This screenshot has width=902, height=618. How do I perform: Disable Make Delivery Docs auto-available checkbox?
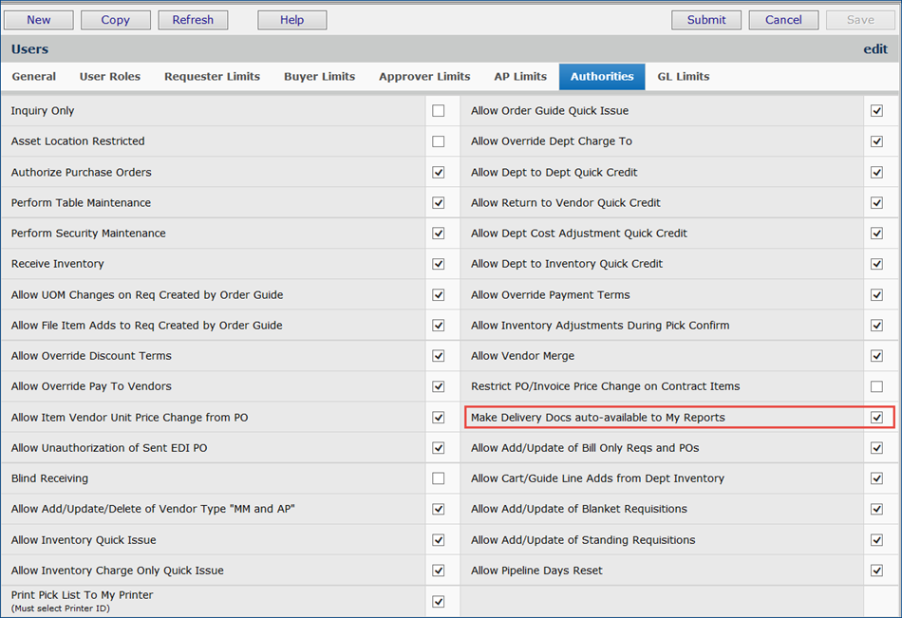tap(876, 418)
